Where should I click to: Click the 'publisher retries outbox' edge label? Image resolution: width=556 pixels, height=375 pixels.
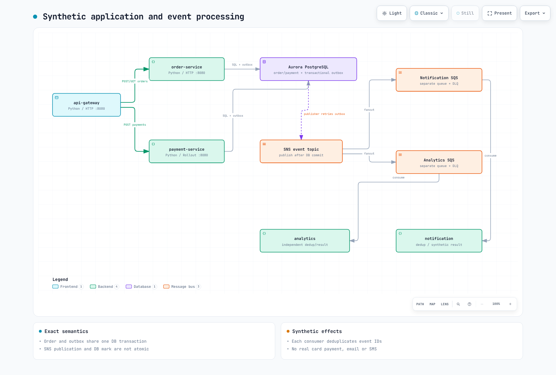(325, 114)
